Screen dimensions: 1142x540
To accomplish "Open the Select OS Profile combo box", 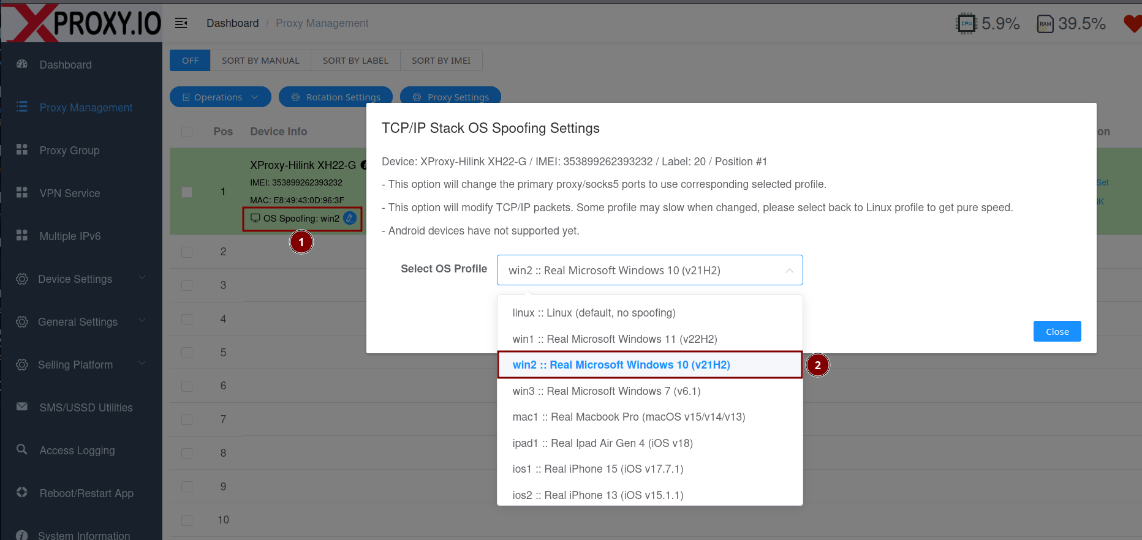I will coord(649,270).
